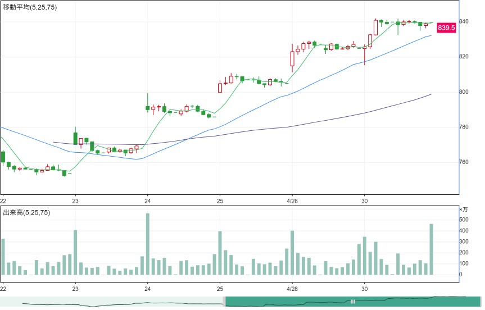
Task: Click the 出来高(5,25,75) volume label
Action: pyautogui.click(x=26, y=213)
